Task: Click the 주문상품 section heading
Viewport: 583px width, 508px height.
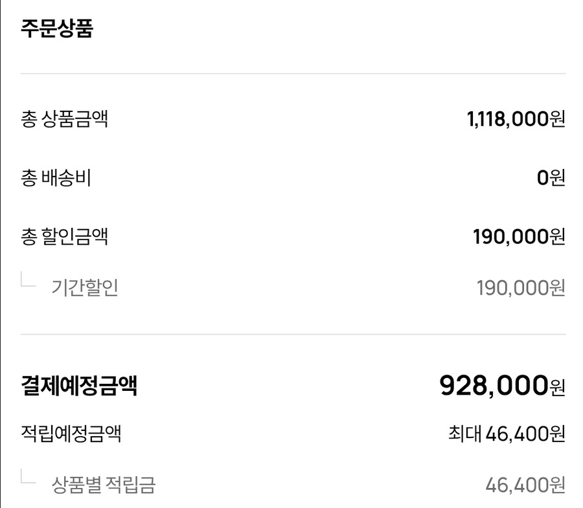Action: (x=57, y=29)
